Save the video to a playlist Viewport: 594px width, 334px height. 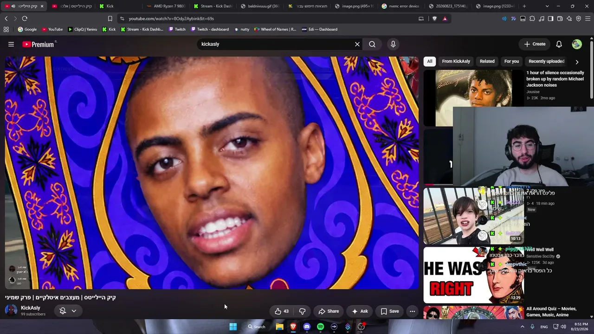390,311
